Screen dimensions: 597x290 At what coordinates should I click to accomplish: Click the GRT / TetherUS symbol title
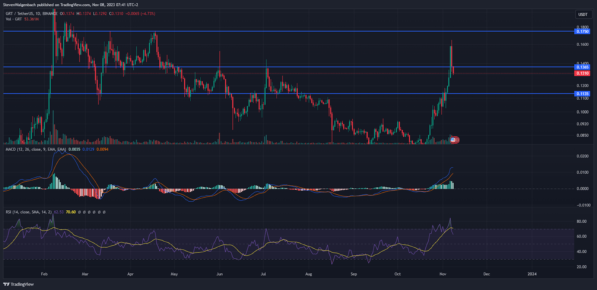(x=32, y=14)
